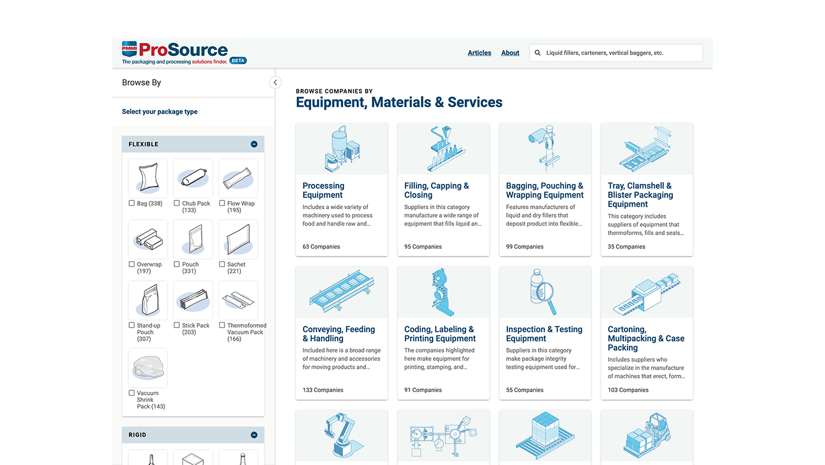Collapse the Rigid section

254,435
